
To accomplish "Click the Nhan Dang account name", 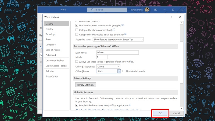I will coord(137,10).
